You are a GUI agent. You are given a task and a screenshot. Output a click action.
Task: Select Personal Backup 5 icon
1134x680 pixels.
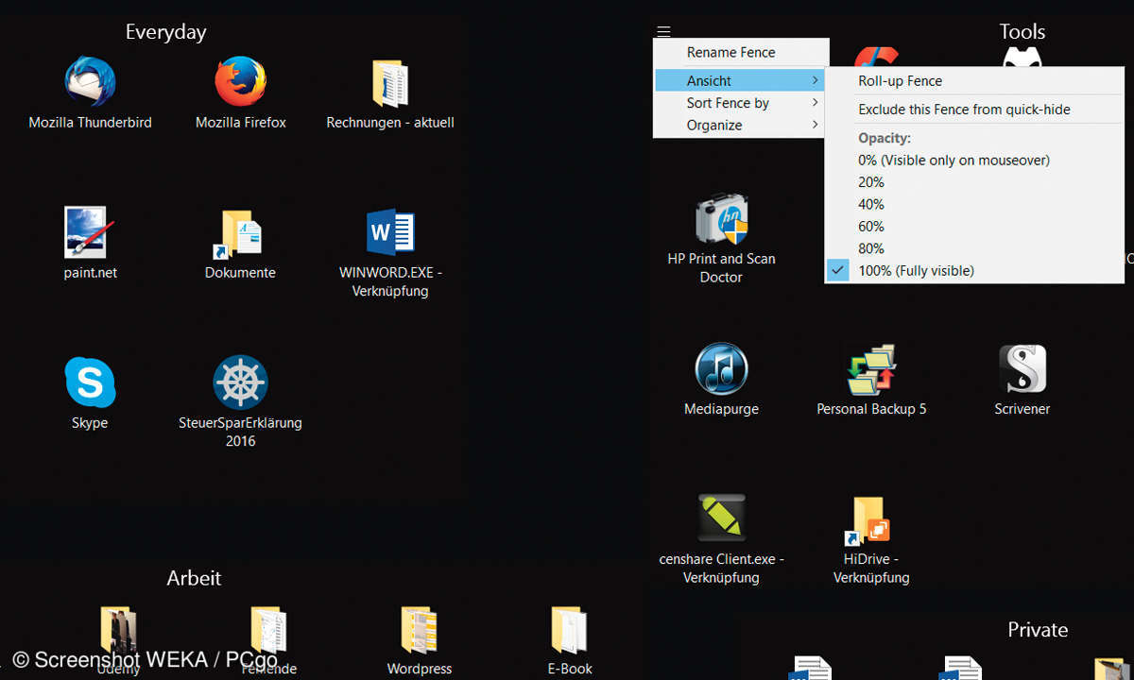click(x=871, y=369)
